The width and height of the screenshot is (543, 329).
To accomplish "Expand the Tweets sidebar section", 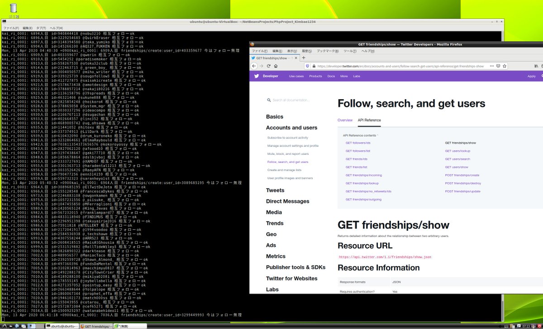I will coord(275,190).
